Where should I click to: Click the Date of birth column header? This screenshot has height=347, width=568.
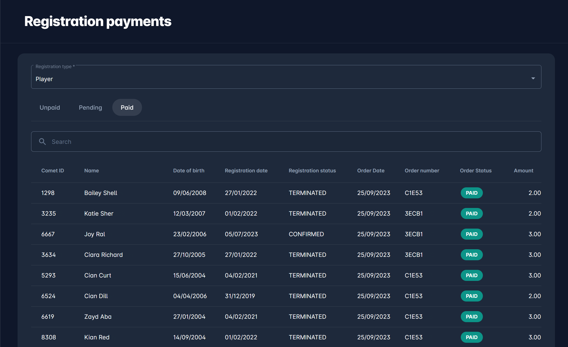tap(189, 170)
